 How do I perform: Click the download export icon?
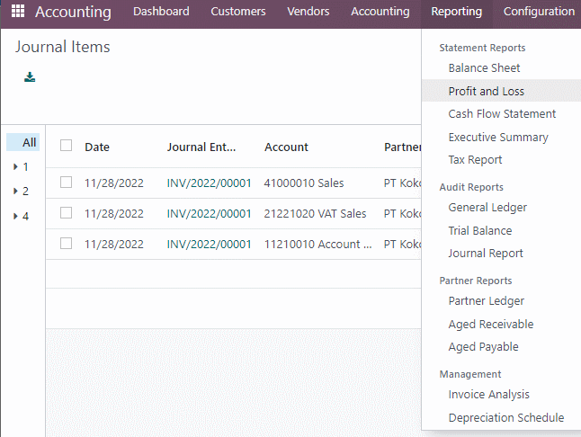point(30,77)
